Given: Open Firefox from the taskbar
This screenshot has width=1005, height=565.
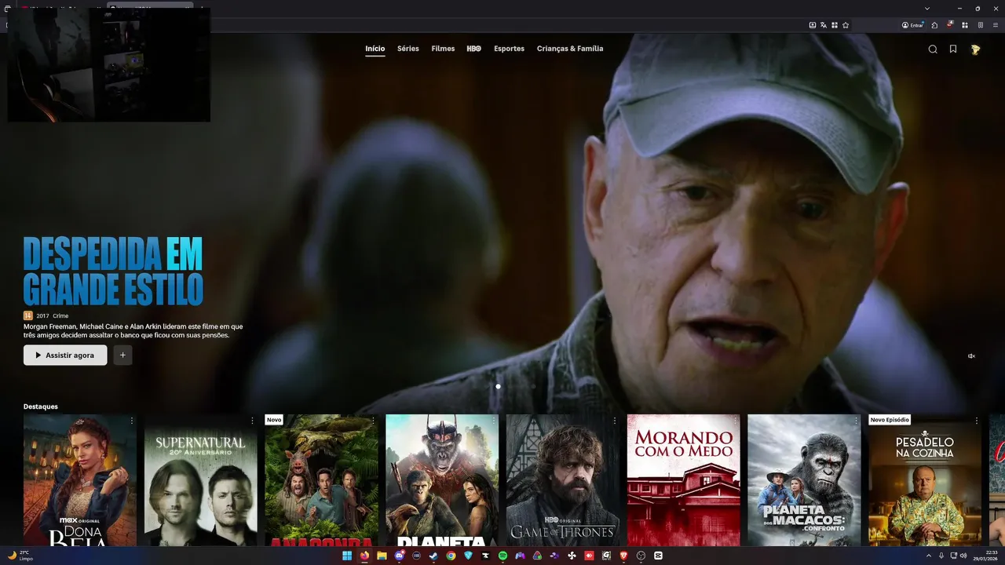Looking at the screenshot, I should pyautogui.click(x=364, y=556).
